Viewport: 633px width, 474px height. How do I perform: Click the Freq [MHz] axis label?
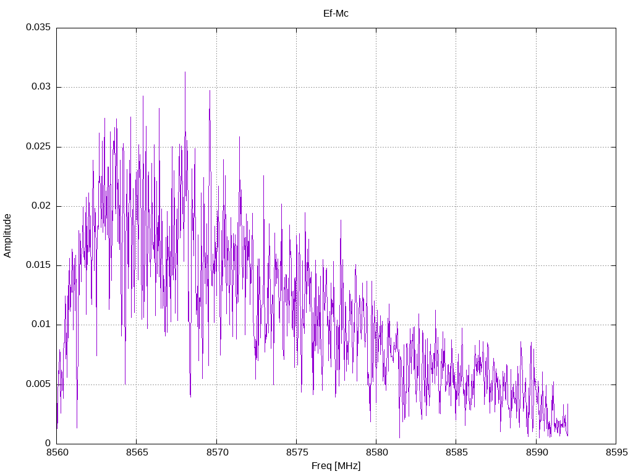336,466
